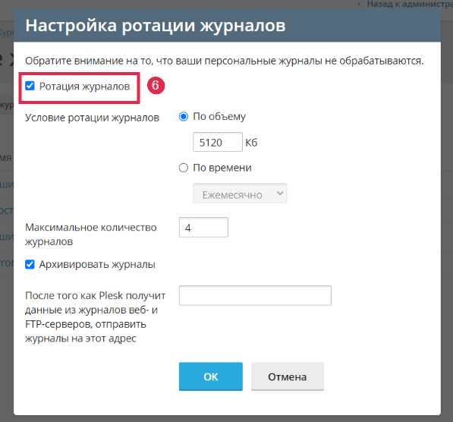Select the По объему radio button
This screenshot has height=422, width=453.
[184, 117]
